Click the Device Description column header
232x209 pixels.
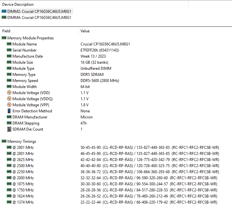pos(18,4)
